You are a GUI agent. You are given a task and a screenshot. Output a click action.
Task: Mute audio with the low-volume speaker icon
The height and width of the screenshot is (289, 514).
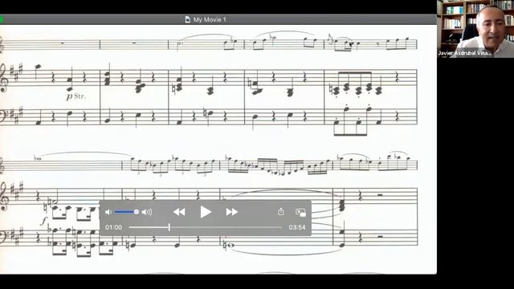[x=108, y=212]
